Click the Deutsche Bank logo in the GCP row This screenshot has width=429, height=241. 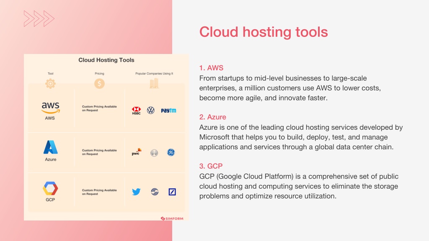(x=172, y=192)
